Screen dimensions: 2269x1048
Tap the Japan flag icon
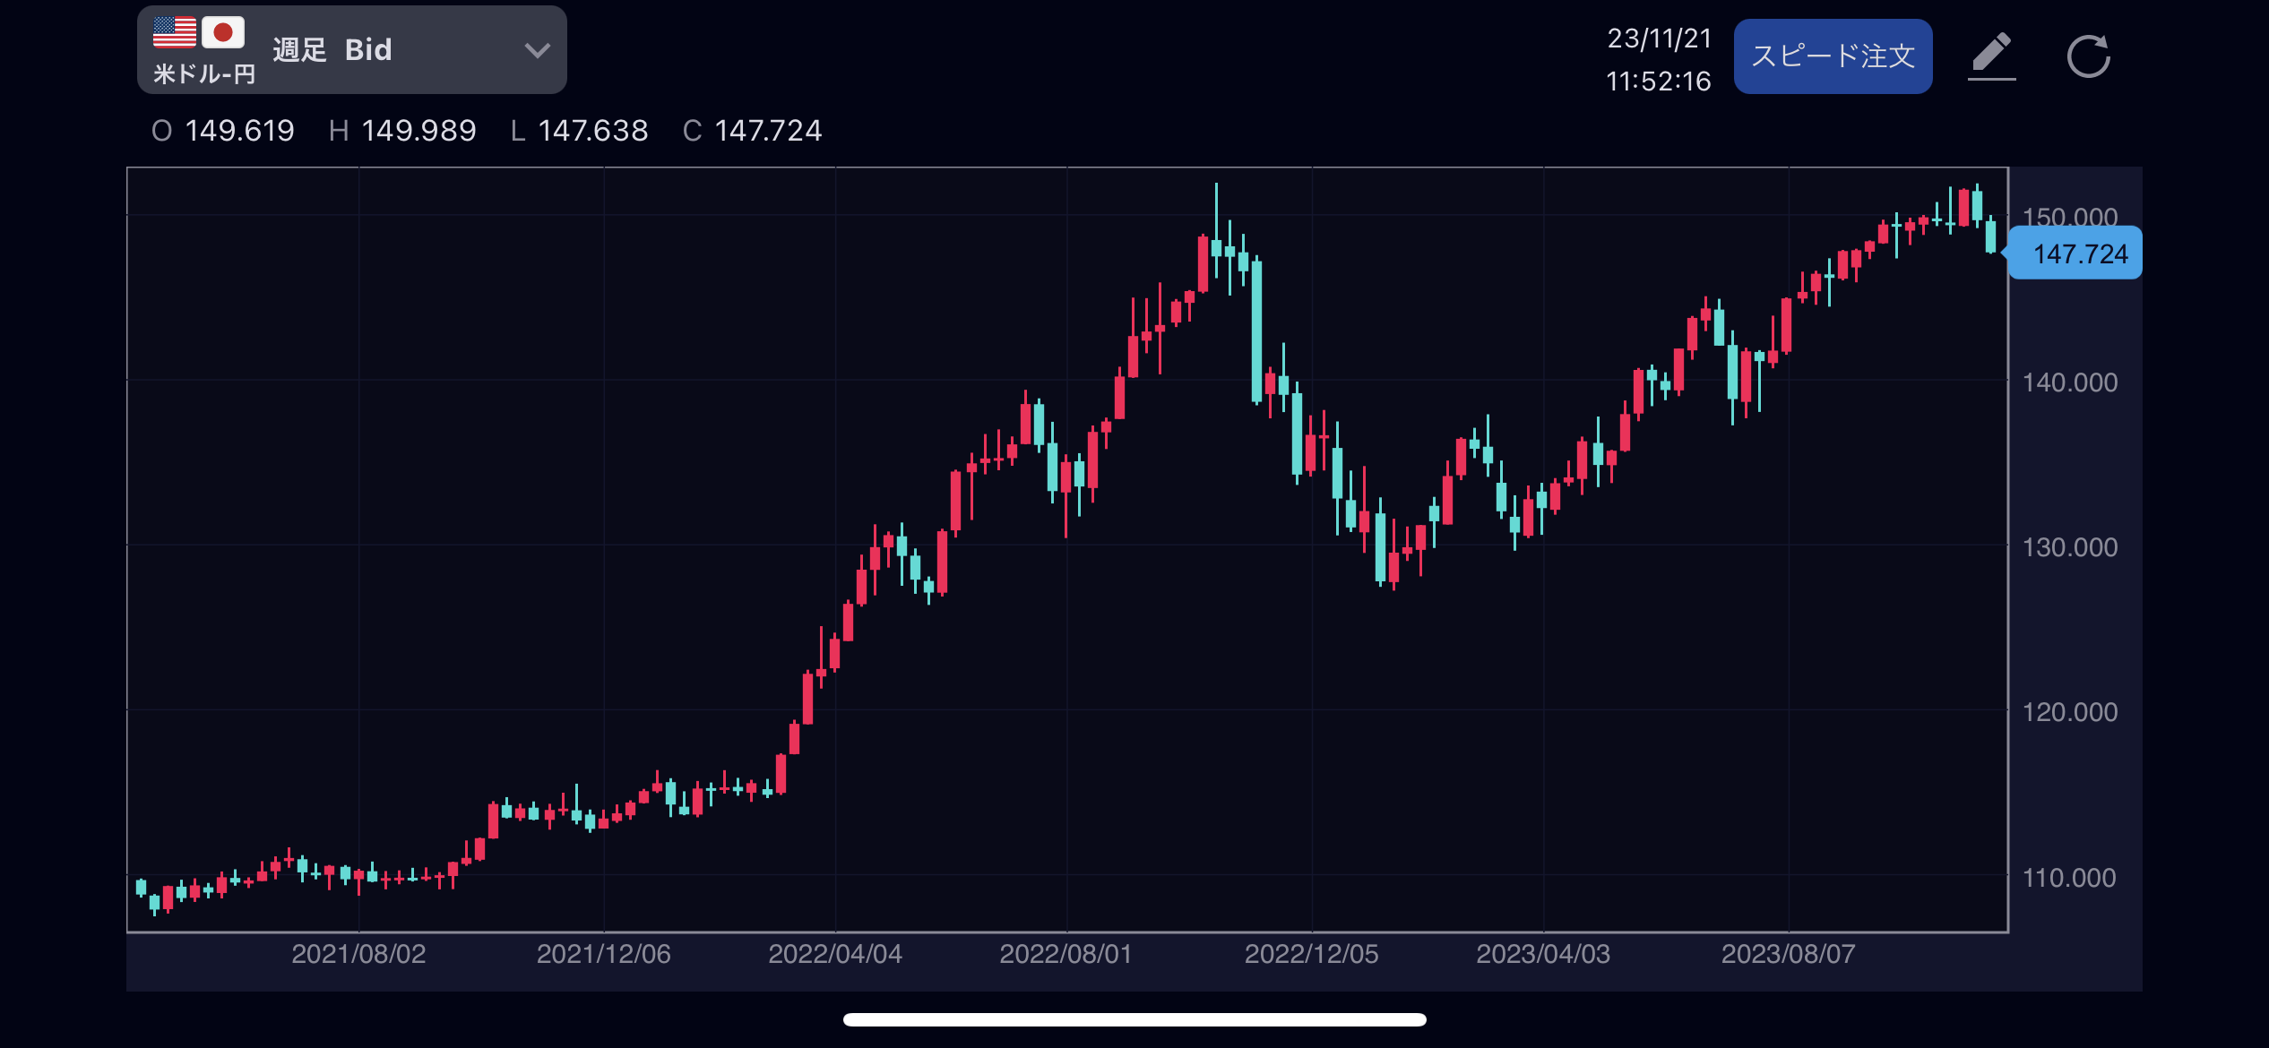[x=223, y=32]
